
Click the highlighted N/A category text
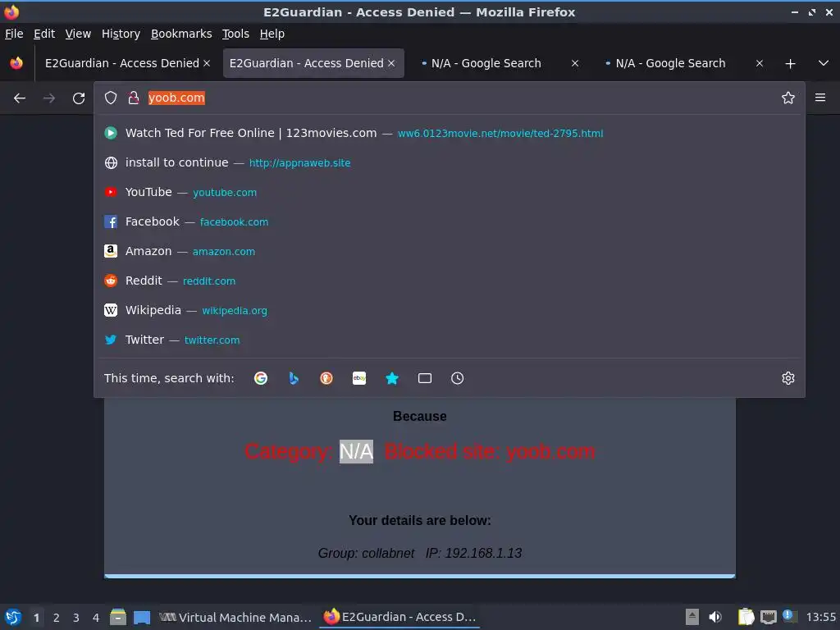click(x=356, y=452)
